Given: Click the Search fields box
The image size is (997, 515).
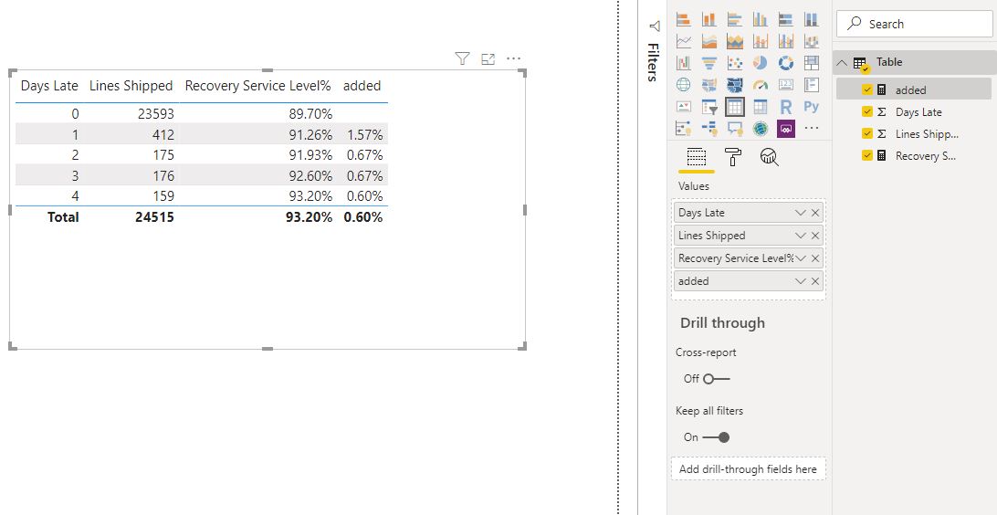Looking at the screenshot, I should click(x=914, y=24).
